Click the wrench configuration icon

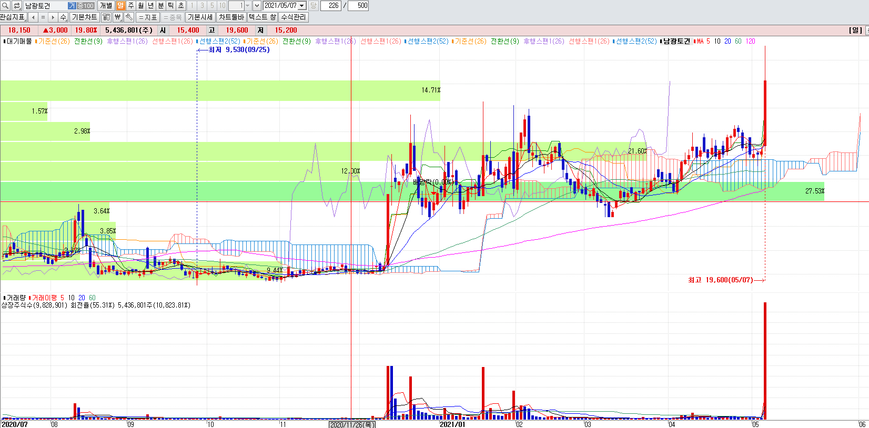click(x=129, y=17)
